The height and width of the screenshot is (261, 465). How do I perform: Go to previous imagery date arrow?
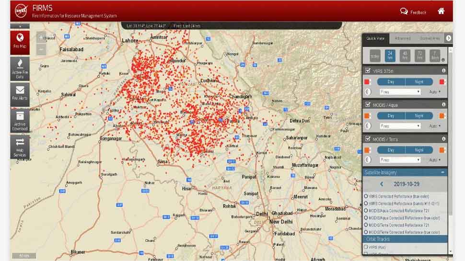pyautogui.click(x=382, y=184)
